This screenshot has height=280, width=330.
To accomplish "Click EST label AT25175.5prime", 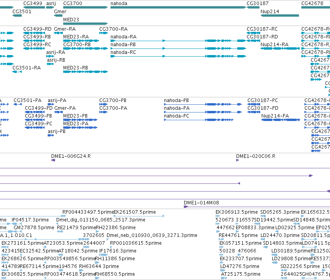I will (241, 274).
